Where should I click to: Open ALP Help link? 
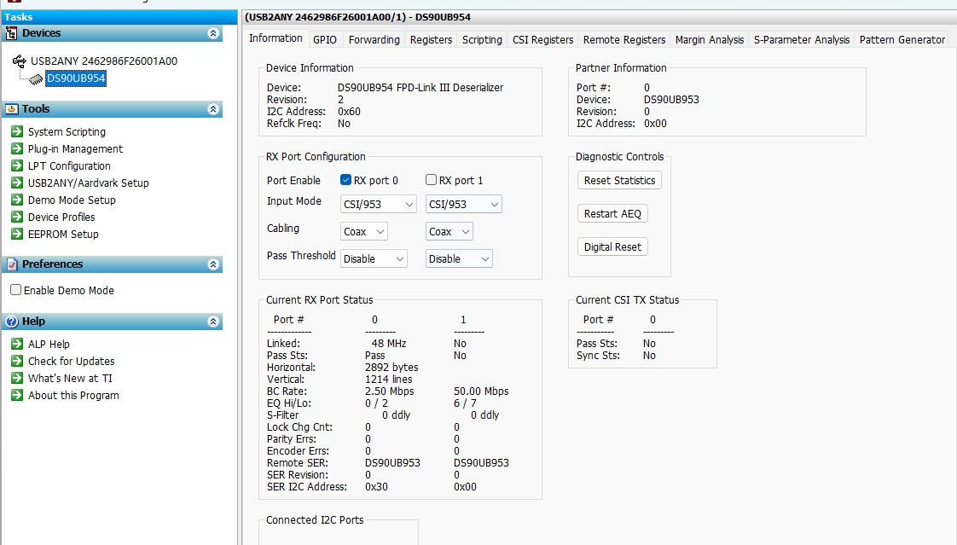(49, 345)
